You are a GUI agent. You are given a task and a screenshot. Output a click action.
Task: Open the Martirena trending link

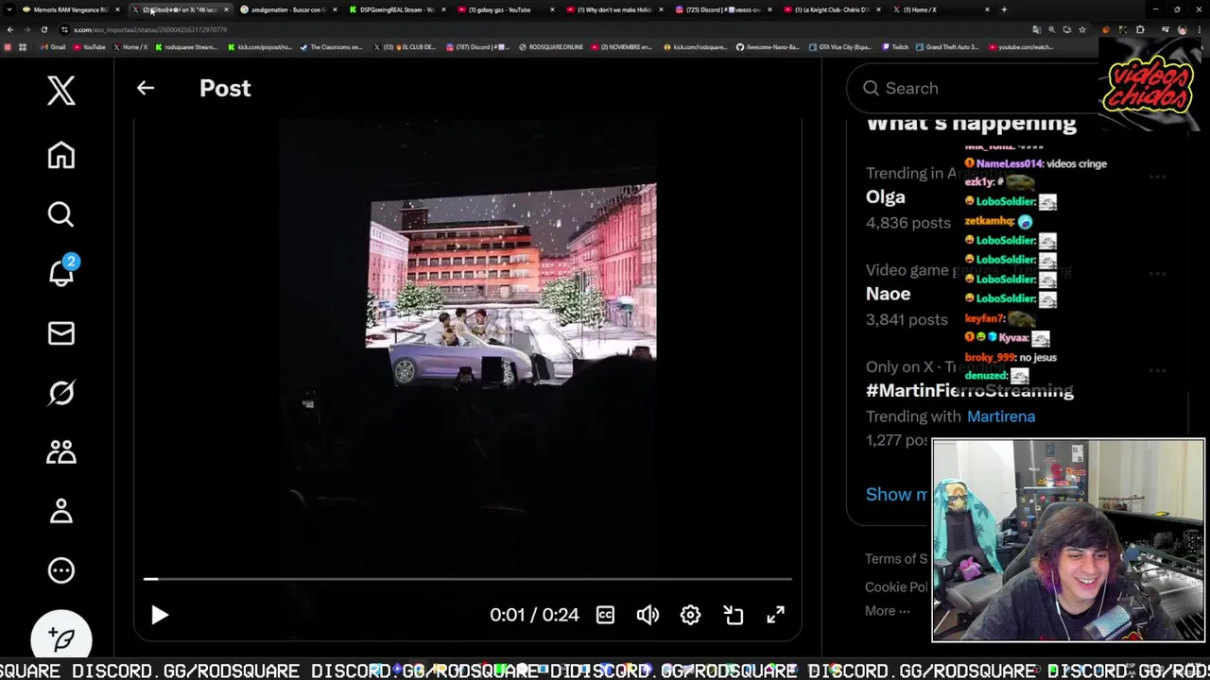point(1001,416)
